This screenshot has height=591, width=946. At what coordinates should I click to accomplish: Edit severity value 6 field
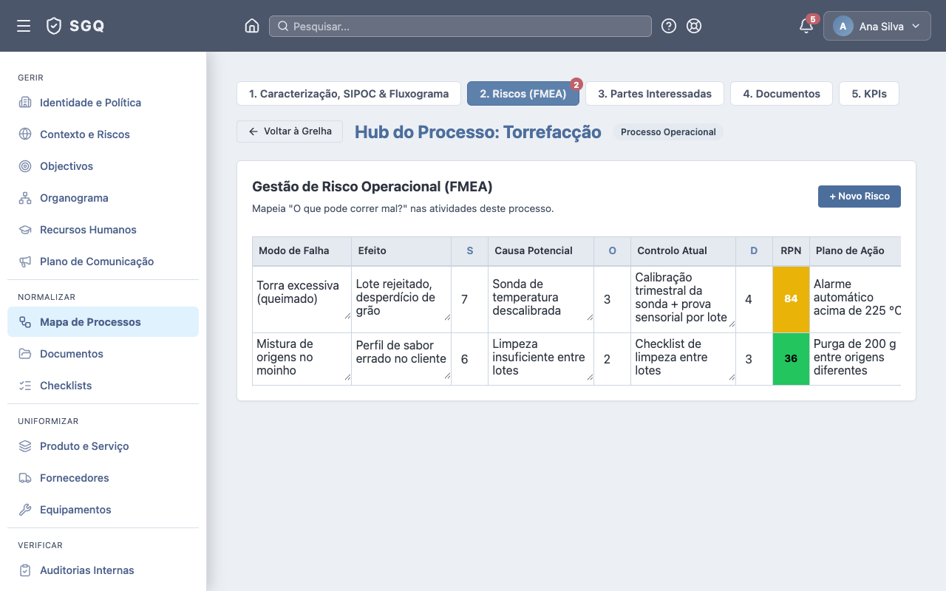(469, 359)
